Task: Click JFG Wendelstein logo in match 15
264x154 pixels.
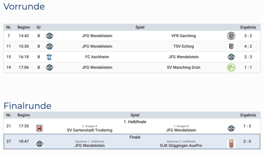Action: coord(231,57)
